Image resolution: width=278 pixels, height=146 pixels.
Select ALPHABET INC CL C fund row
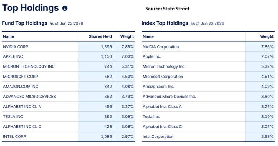[22, 126]
